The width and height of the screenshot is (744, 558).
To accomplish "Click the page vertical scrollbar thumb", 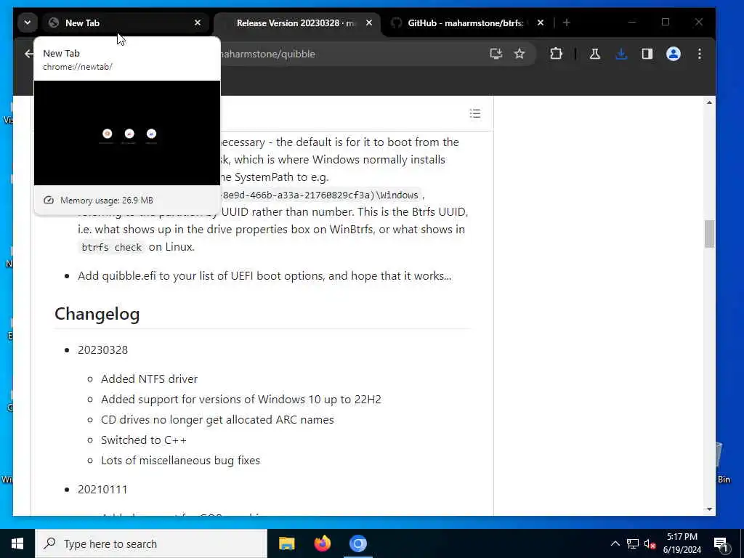I will click(x=709, y=233).
